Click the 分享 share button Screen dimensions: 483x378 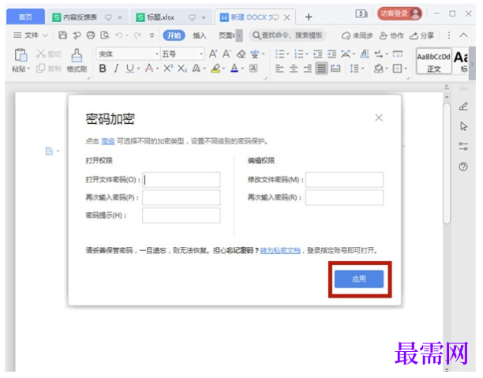pyautogui.click(x=421, y=36)
